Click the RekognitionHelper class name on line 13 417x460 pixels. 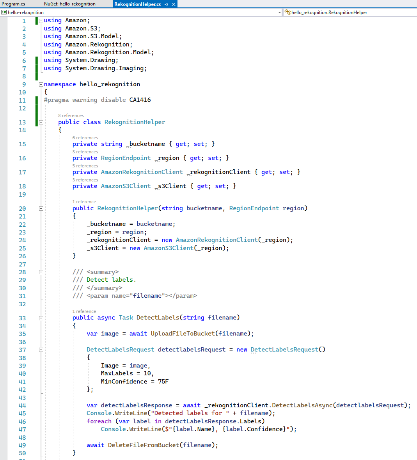135,122
